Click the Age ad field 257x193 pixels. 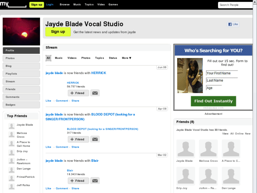click(x=214, y=88)
